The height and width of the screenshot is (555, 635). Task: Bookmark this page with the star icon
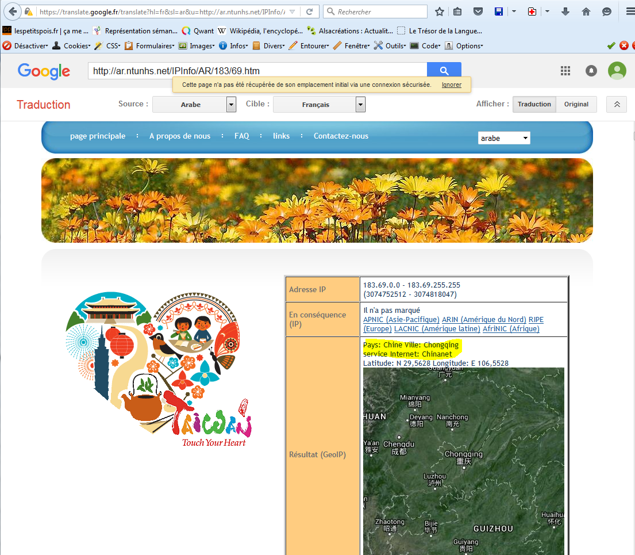(440, 12)
